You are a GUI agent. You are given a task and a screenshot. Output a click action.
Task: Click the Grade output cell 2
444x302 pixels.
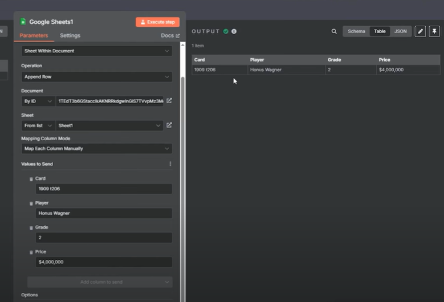[351, 70]
